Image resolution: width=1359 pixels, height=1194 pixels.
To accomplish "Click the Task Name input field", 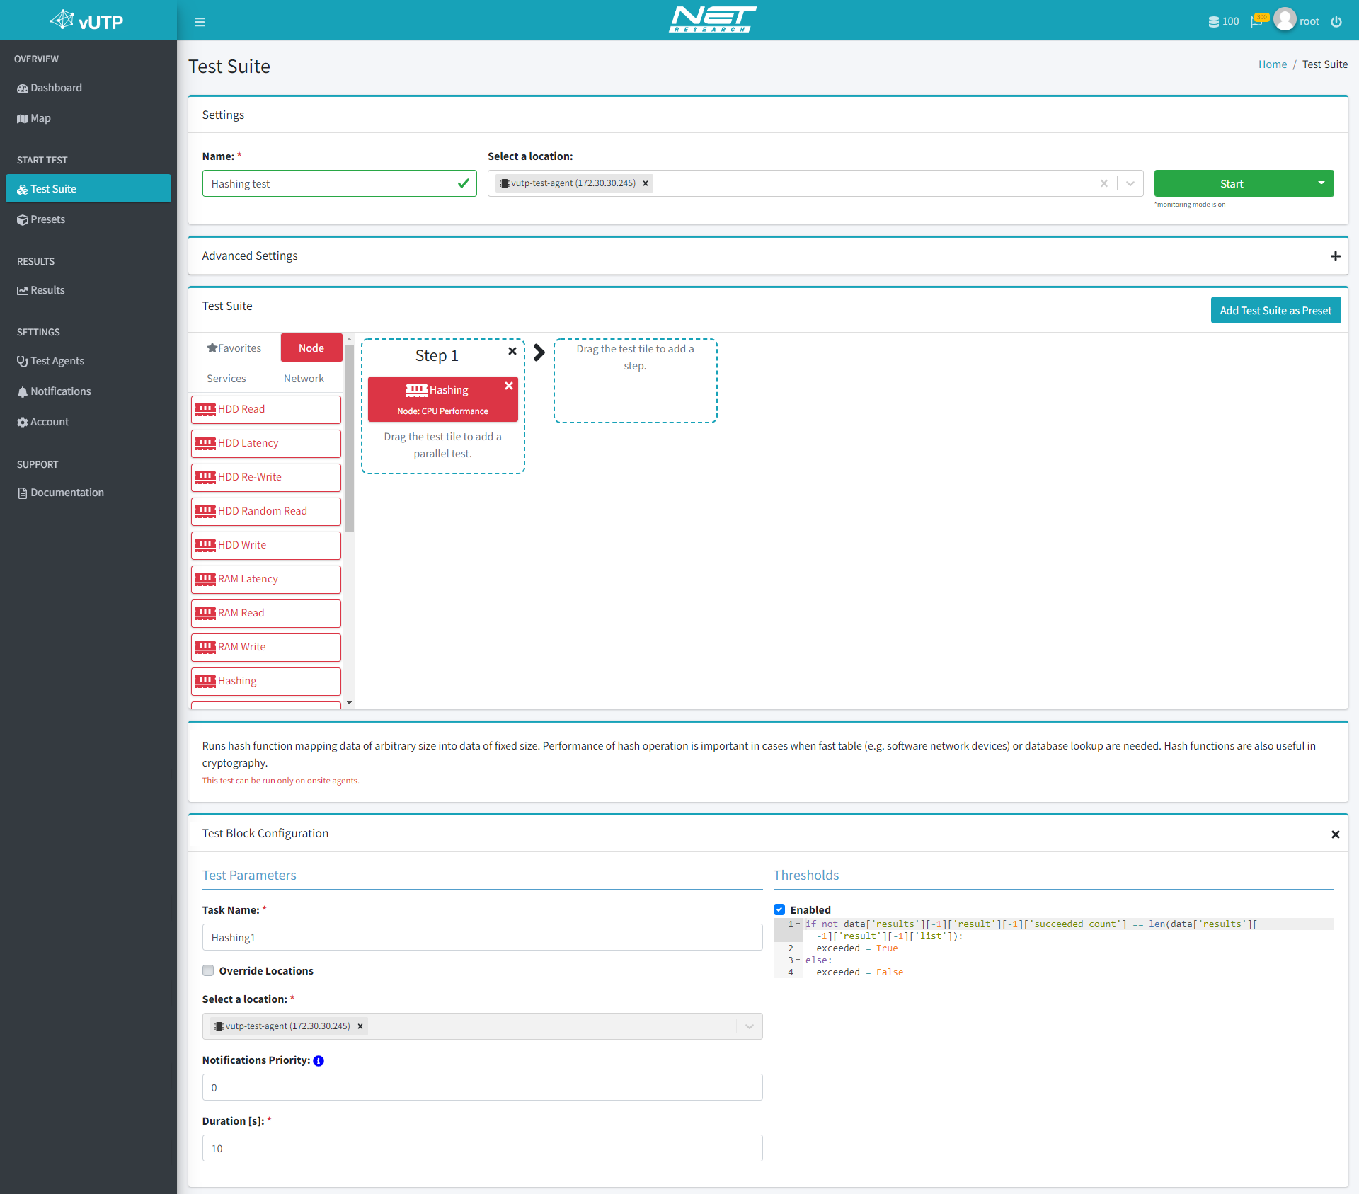I will tap(482, 937).
